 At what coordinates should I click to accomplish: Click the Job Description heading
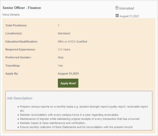pyautogui.click(x=20, y=98)
